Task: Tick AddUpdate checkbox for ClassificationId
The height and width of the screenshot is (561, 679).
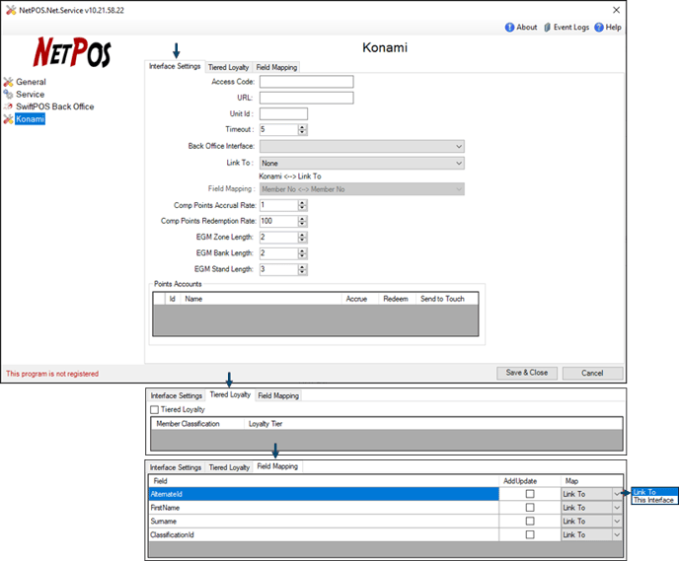Action: tap(530, 534)
